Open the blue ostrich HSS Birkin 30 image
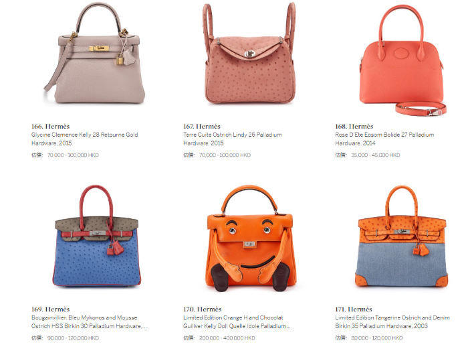 click(x=97, y=236)
